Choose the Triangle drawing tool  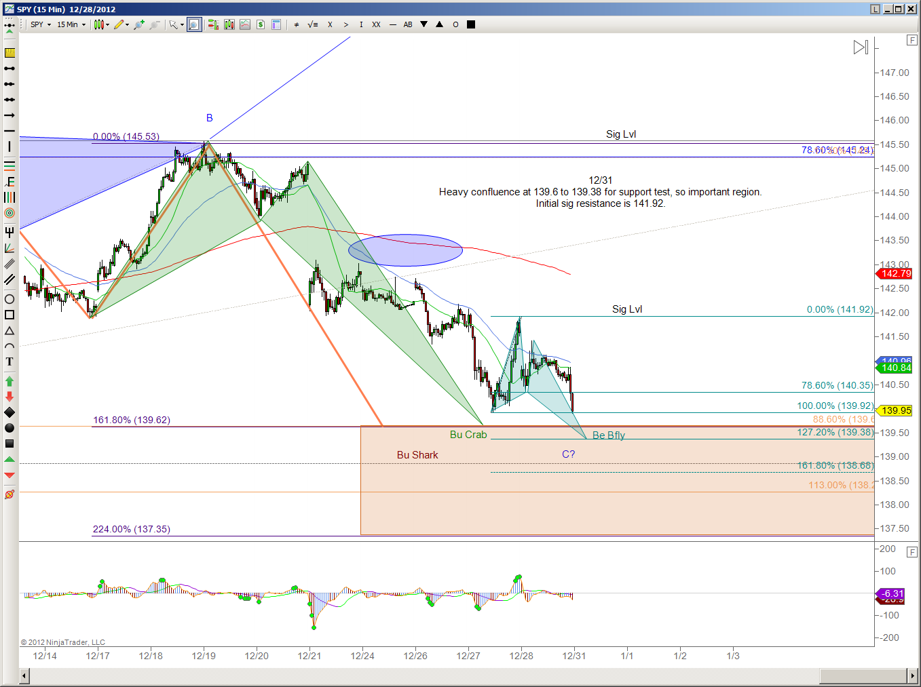(x=10, y=331)
